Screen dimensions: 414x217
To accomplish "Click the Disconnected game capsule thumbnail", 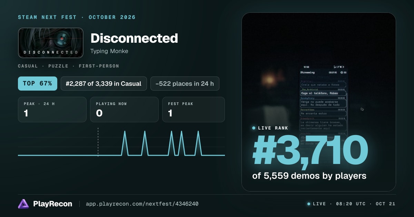I will click(51, 43).
